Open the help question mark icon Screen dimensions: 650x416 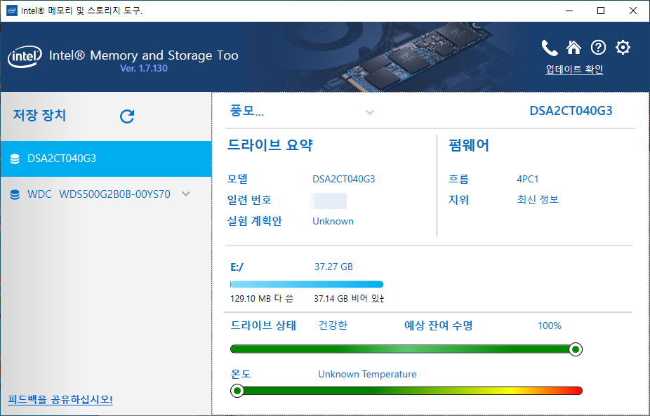tap(598, 48)
